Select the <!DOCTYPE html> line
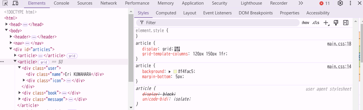This screenshot has width=363, height=110. [x=20, y=12]
